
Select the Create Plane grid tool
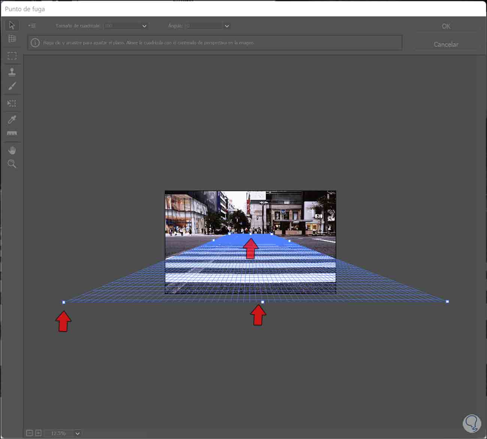pyautogui.click(x=12, y=39)
